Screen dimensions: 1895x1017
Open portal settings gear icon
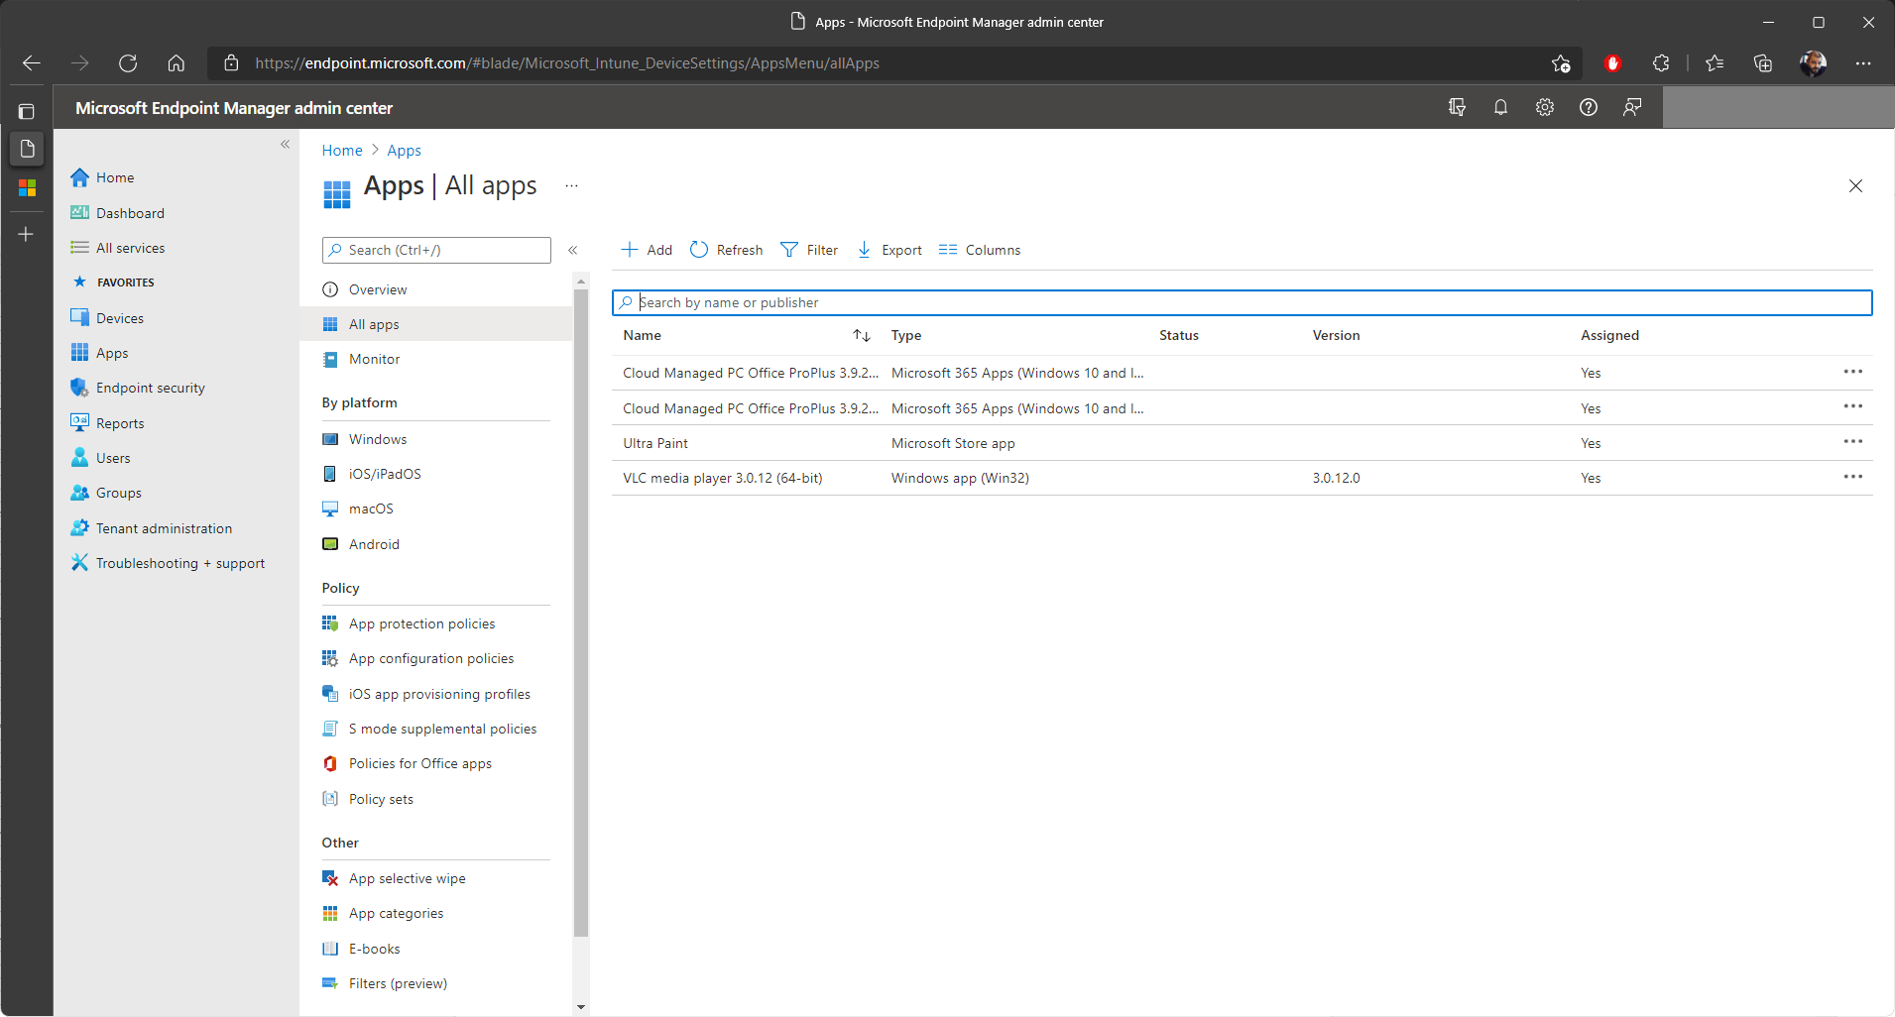1544,107
